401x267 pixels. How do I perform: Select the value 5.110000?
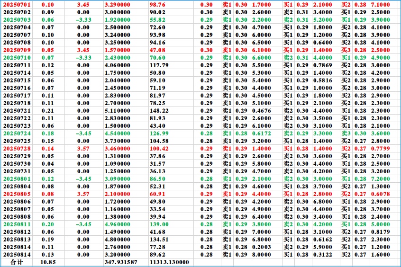pos(118,111)
